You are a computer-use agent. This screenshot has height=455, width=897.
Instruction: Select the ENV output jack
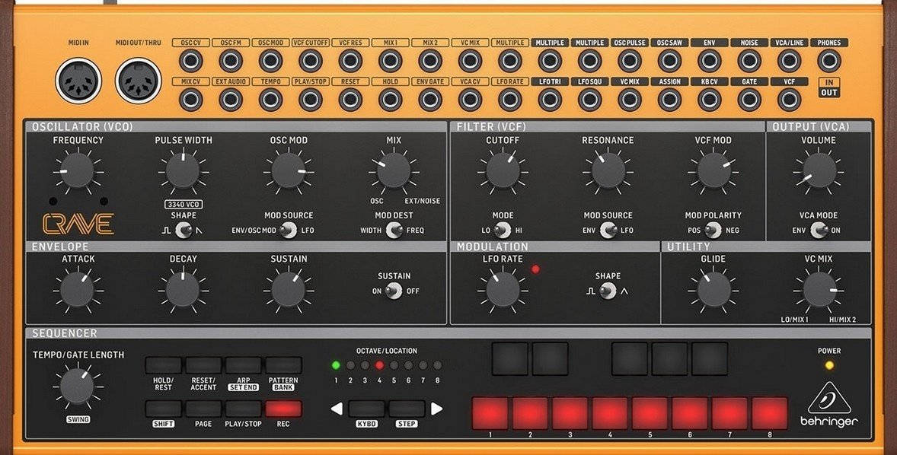[x=710, y=61]
